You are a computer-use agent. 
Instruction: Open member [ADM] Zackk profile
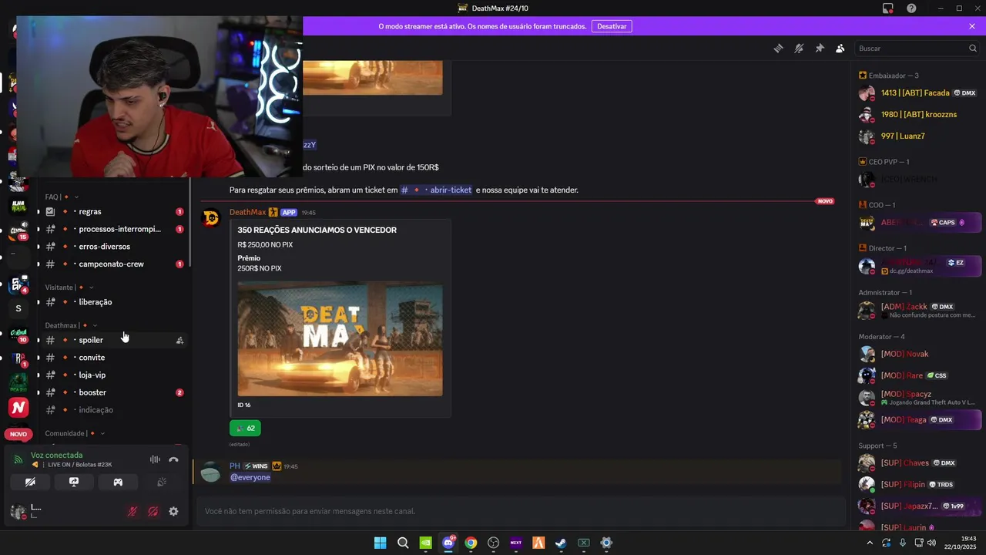[x=921, y=310]
